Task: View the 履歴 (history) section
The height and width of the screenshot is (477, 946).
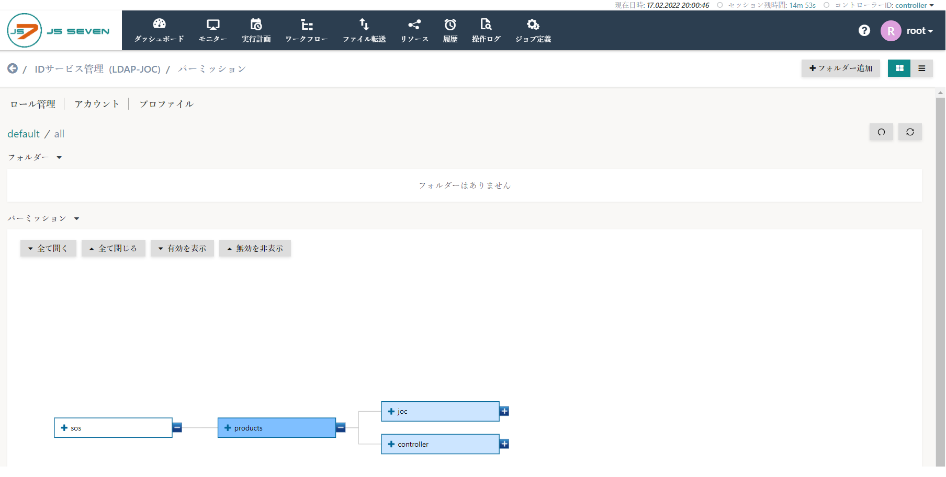Action: [x=450, y=30]
